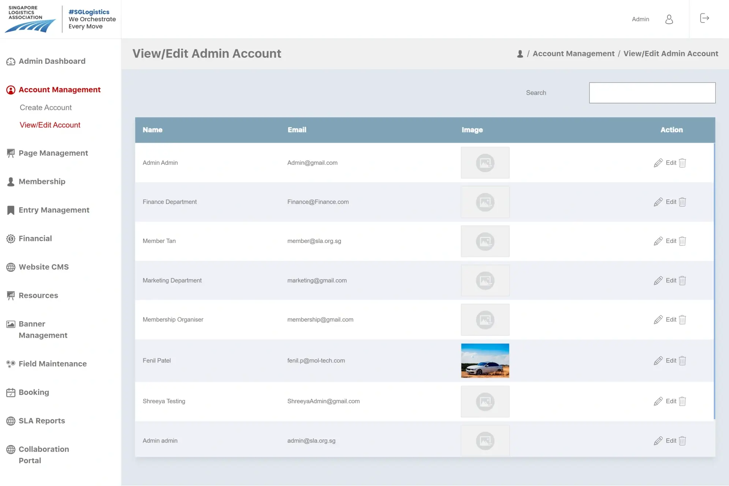Open the Admin Dashboard from the sidebar
The image size is (729, 486).
point(52,61)
